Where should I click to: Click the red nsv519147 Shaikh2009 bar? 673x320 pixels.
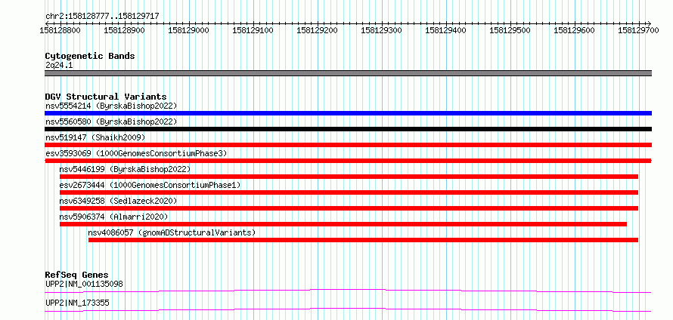tap(348, 145)
